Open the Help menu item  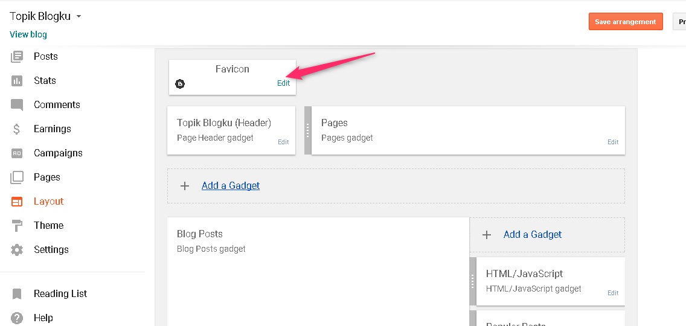click(x=43, y=318)
